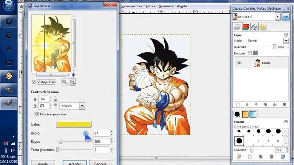This screenshot has height=165, width=294.
Task: Toggle visibility eye of Fondo layer
Action: point(239,63)
